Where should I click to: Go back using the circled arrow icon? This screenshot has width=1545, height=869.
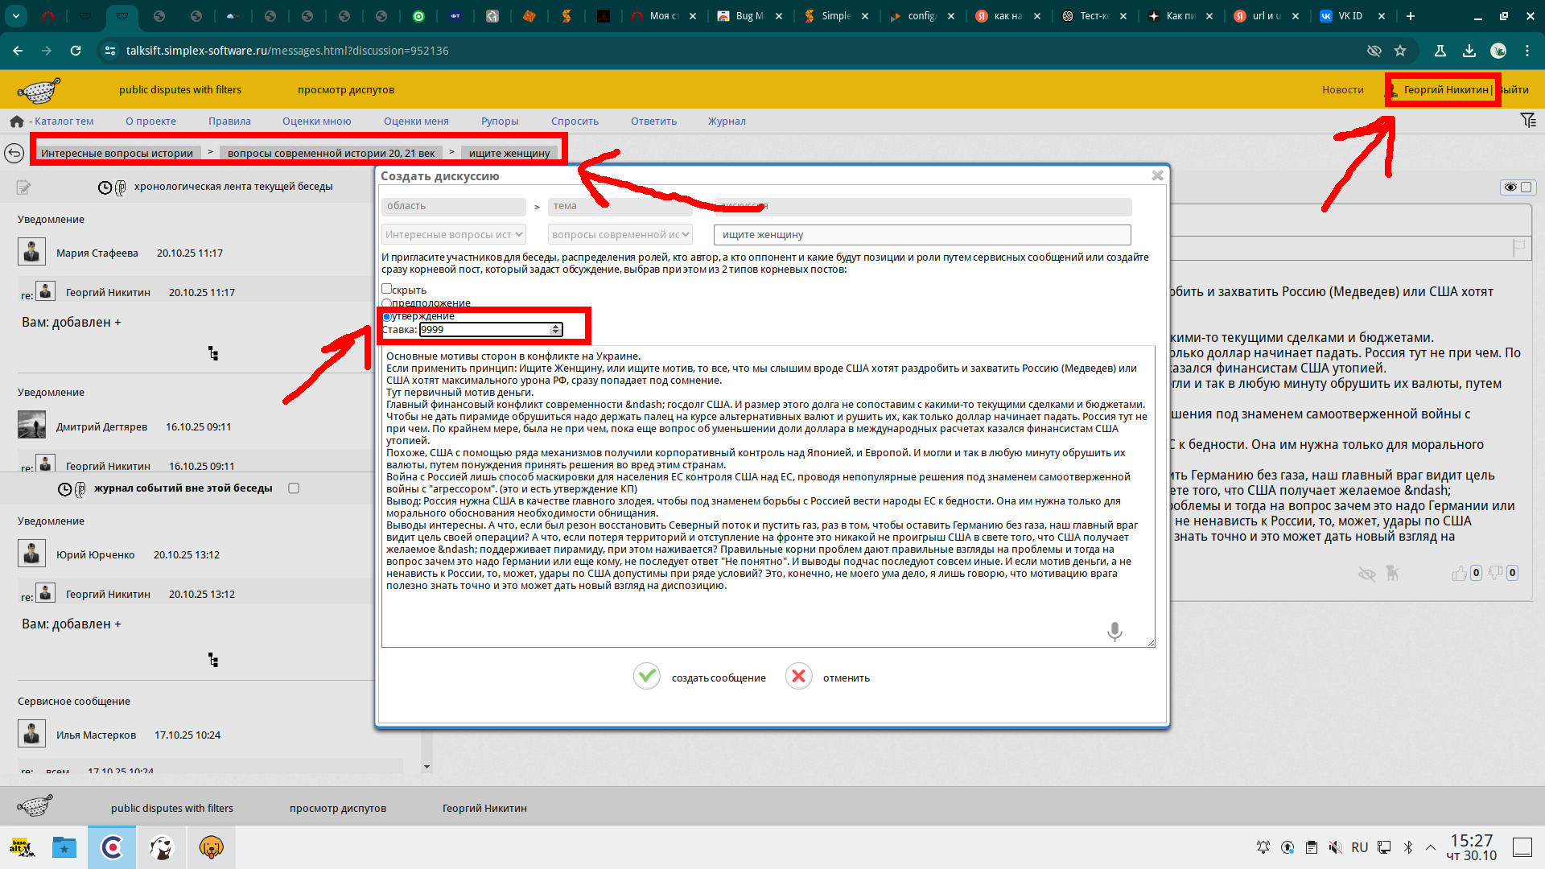14,153
